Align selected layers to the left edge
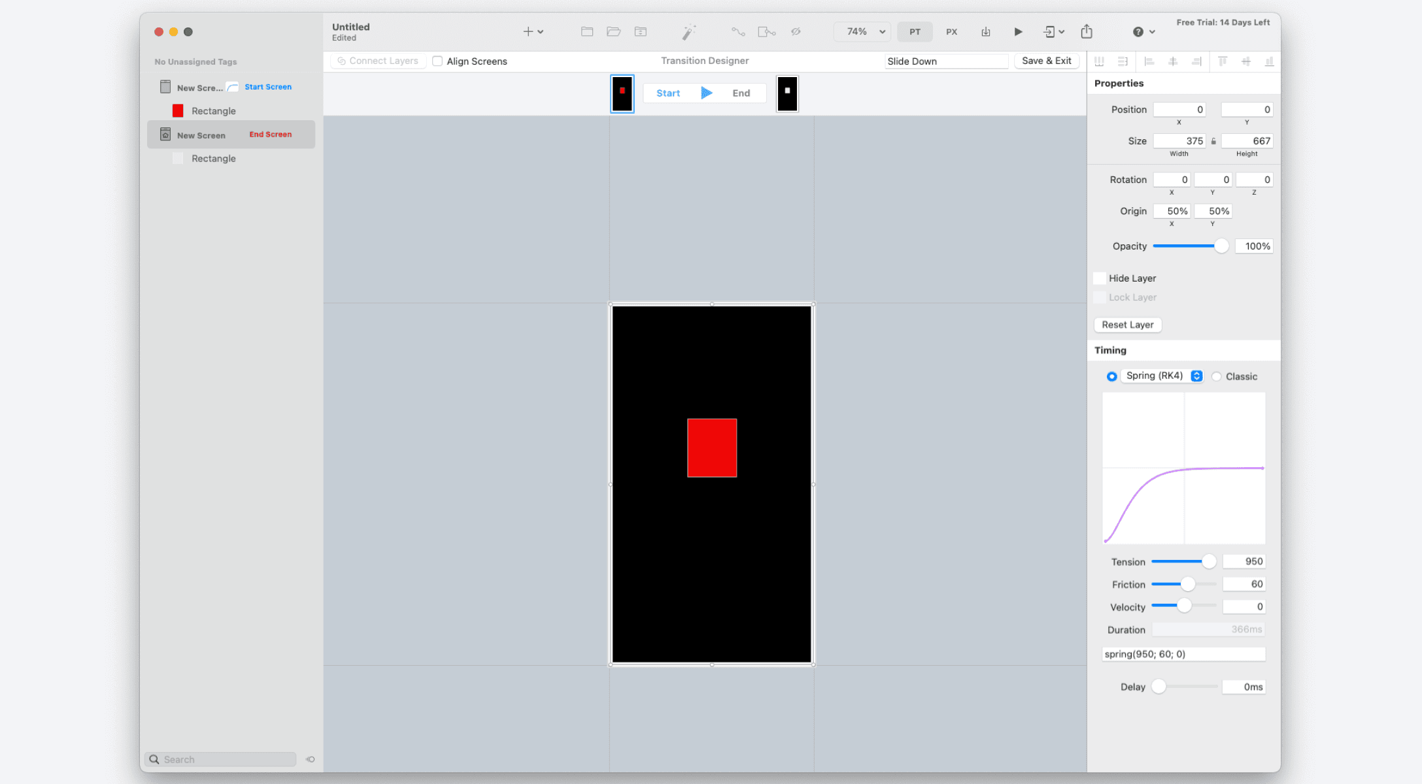This screenshot has width=1422, height=784. tap(1149, 61)
